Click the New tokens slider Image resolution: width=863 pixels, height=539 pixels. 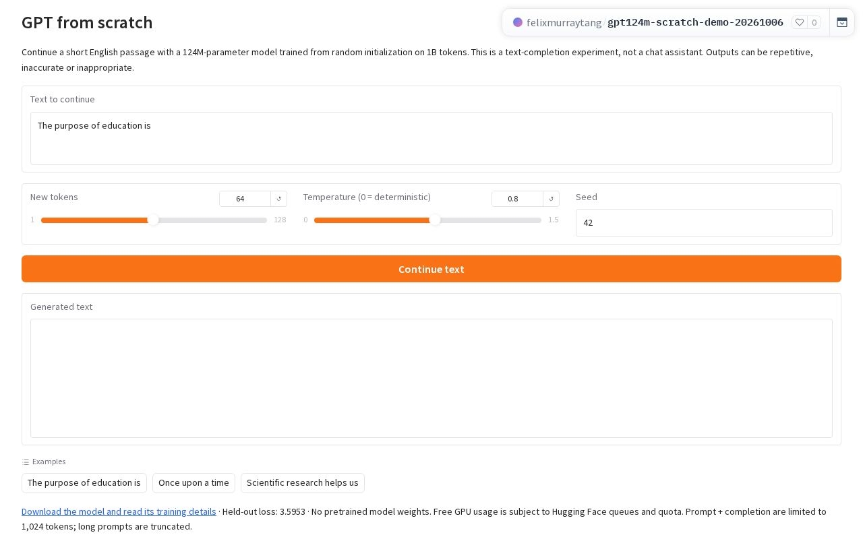154,220
